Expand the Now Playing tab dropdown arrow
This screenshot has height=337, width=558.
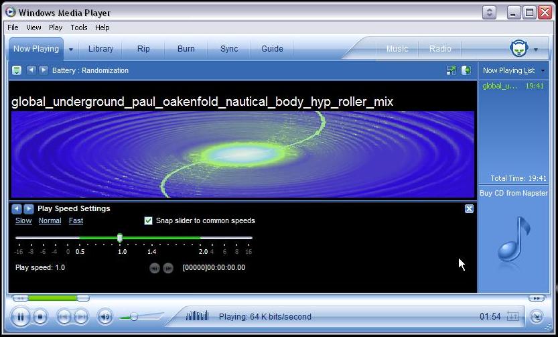click(x=70, y=49)
